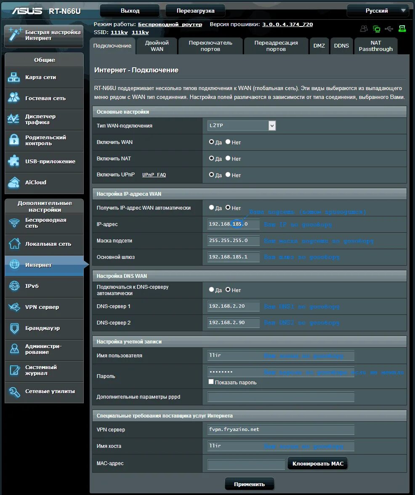Click the Выход button
The width and height of the screenshot is (415, 495).
pos(130,11)
